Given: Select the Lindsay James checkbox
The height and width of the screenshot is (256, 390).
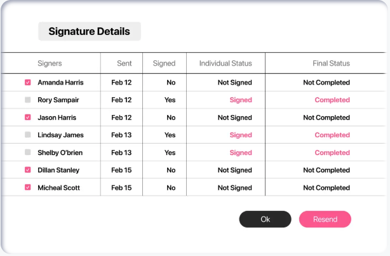Looking at the screenshot, I should (x=27, y=135).
